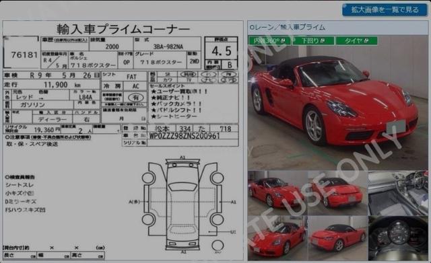This screenshot has width=431, height=263.
Task: Select the front-left angle thumbnail with garage pillar
Action: 277,193
